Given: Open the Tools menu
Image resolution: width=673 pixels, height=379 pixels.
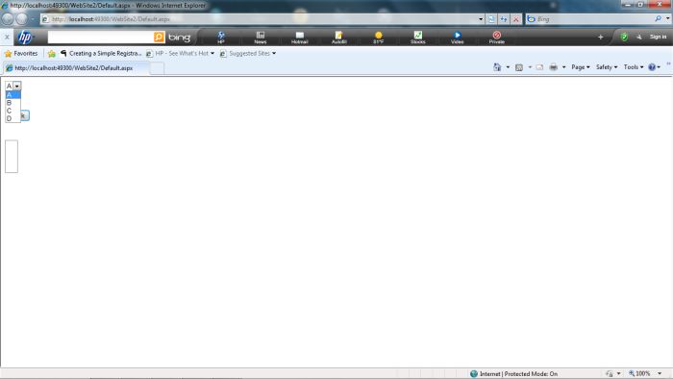Looking at the screenshot, I should [633, 67].
